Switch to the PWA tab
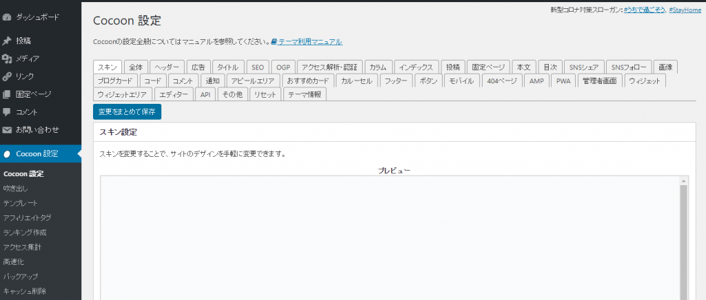The width and height of the screenshot is (706, 300). [563, 81]
